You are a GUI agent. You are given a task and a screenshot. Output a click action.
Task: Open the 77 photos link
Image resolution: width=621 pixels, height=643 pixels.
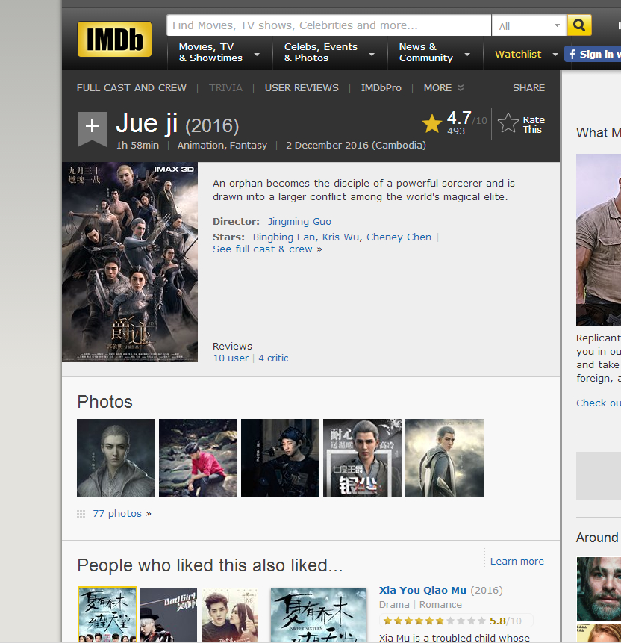click(117, 513)
